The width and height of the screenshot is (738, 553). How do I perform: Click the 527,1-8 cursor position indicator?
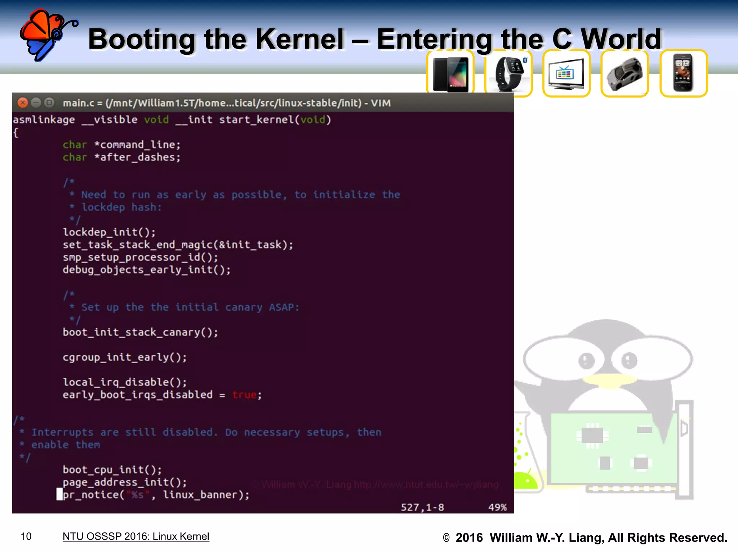(x=422, y=507)
